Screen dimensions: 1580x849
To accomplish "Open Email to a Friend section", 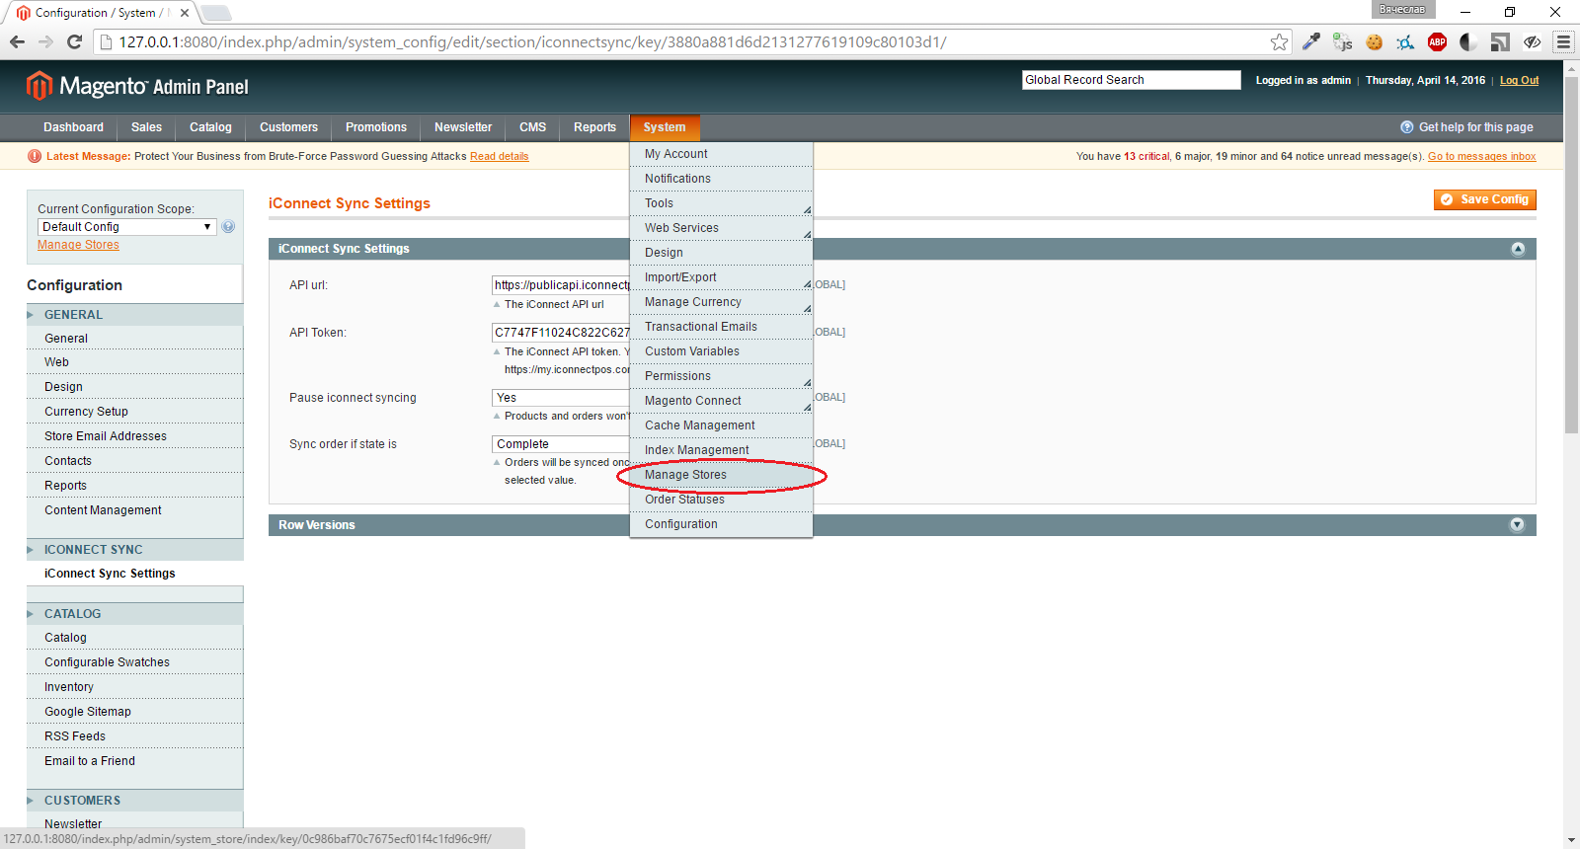I will point(134,761).
